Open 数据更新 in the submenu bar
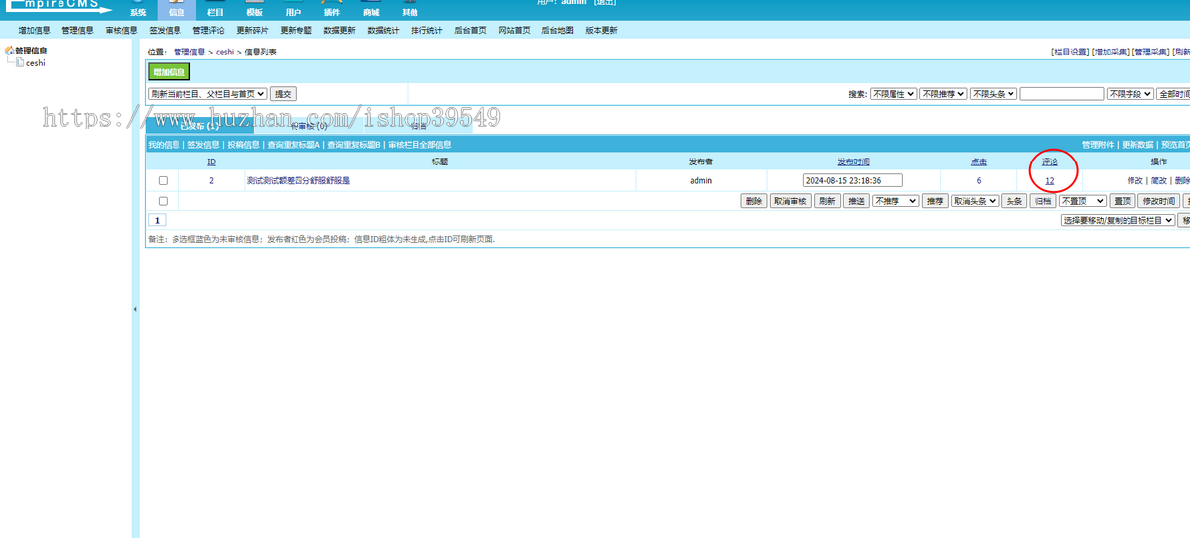Screen dimensions: 1190x538 click(339, 31)
